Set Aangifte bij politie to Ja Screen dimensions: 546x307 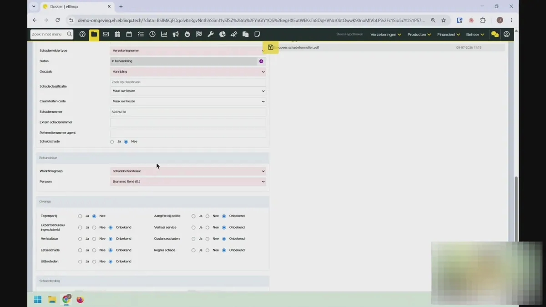193,216
